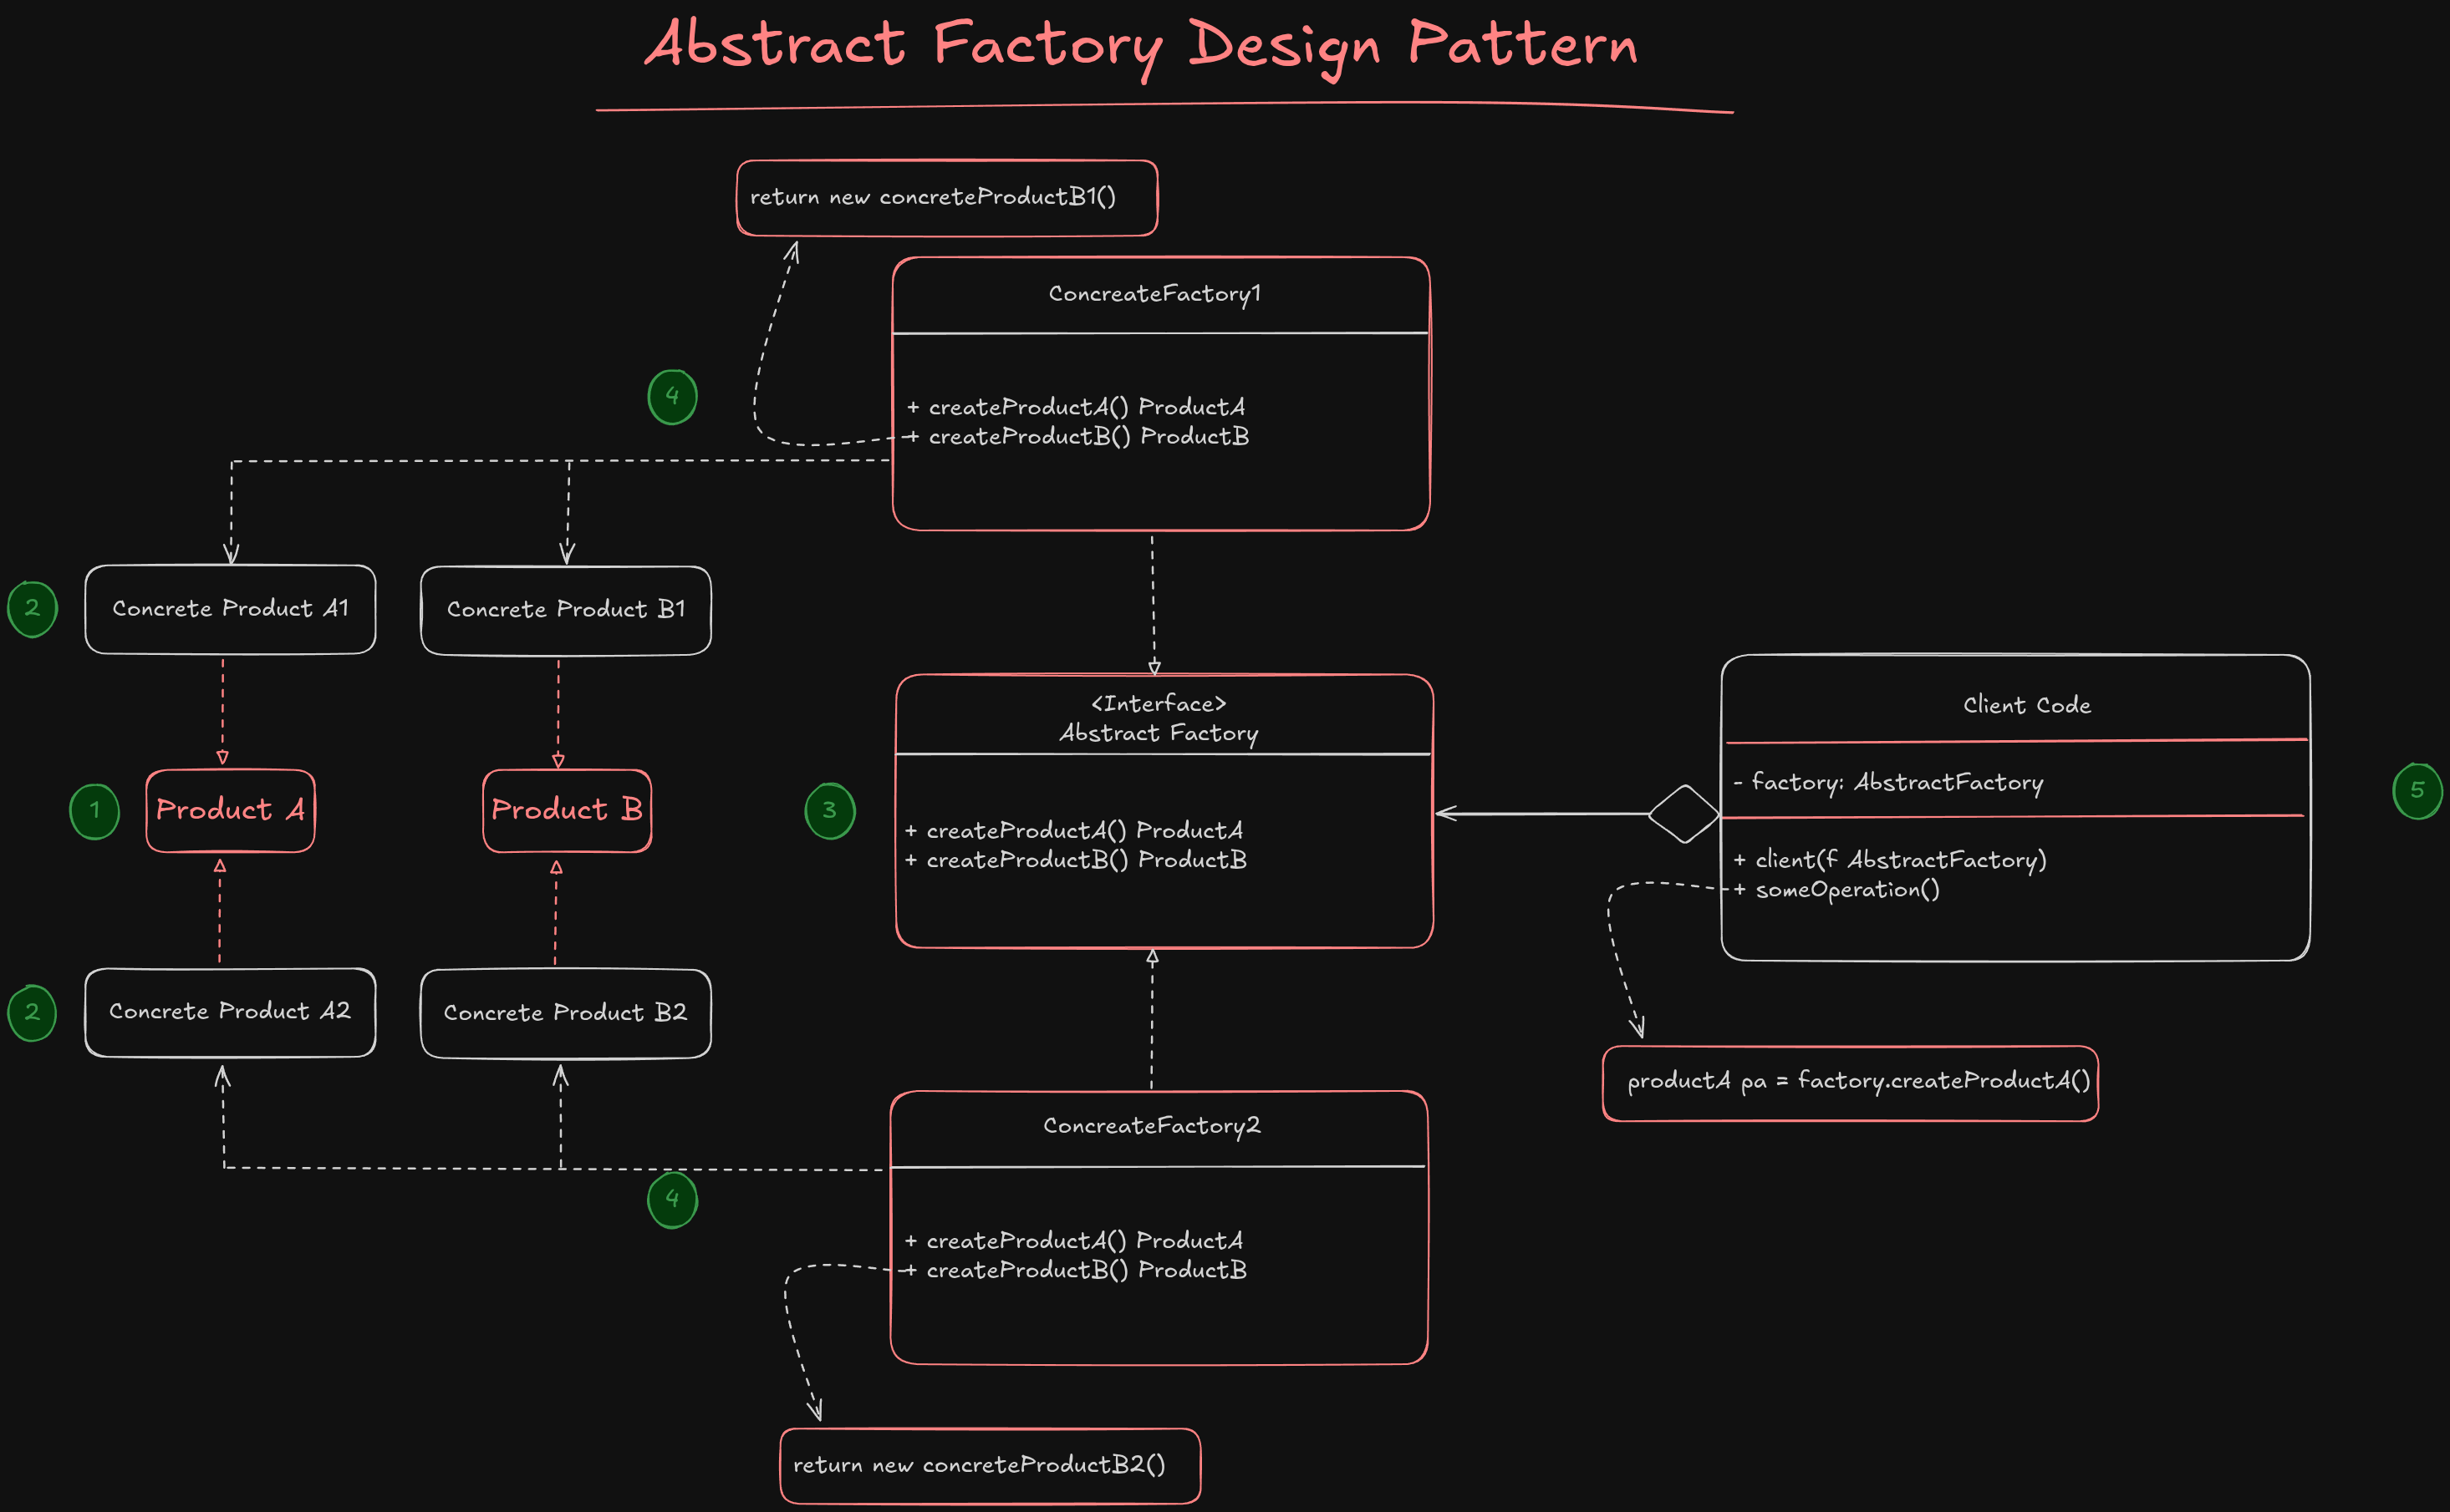The height and width of the screenshot is (1512, 2450).
Task: Select createProductA() line in ConcreateFactory2
Action: (1074, 1241)
